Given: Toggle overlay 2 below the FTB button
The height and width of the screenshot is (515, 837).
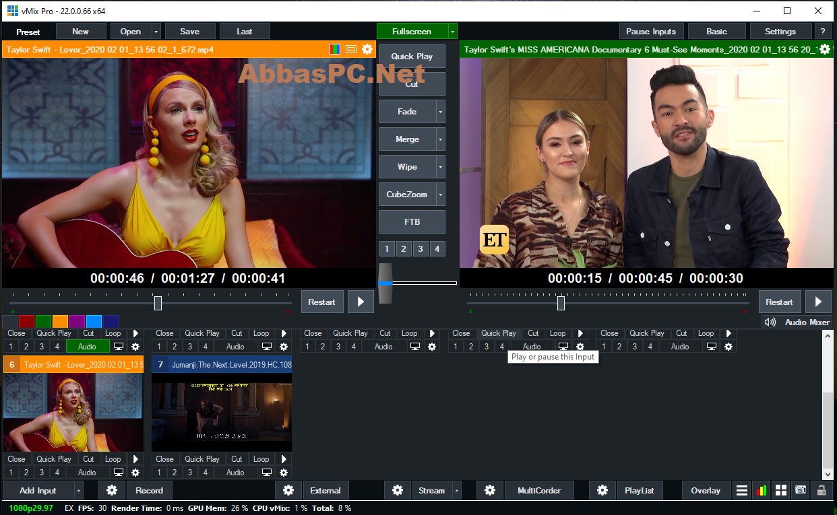Looking at the screenshot, I should [404, 249].
